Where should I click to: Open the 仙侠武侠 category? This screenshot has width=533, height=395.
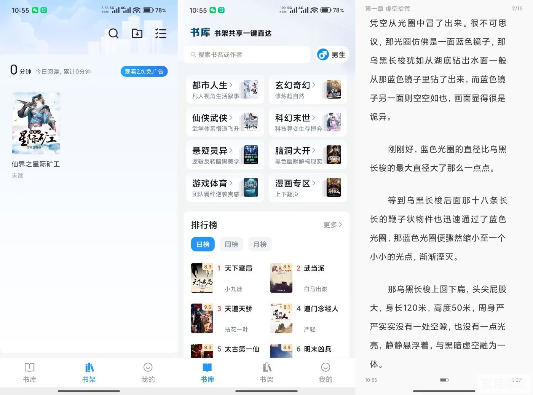pos(225,122)
